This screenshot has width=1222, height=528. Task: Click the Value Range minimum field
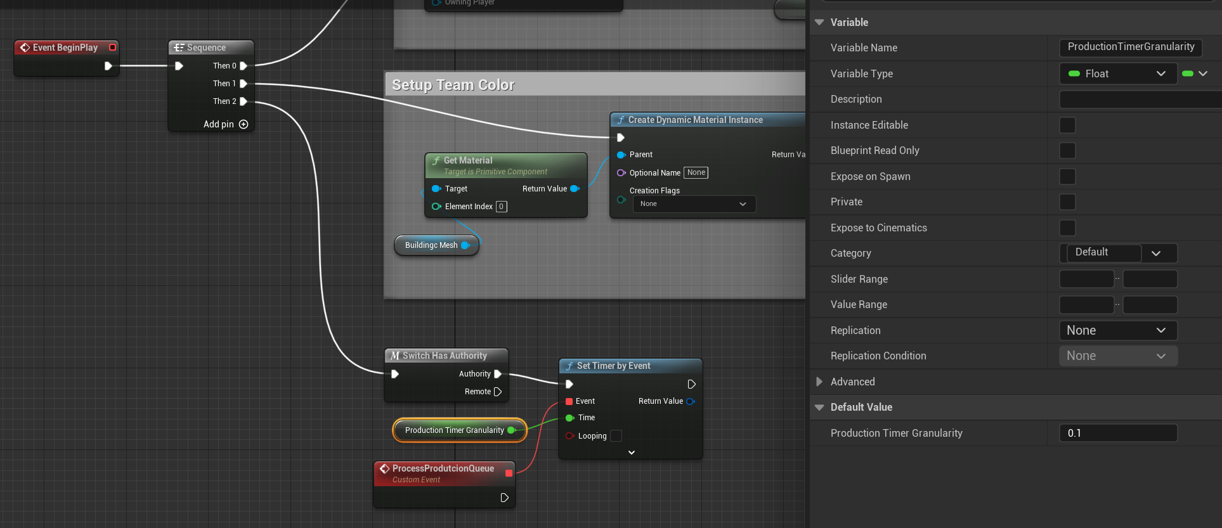coord(1087,305)
